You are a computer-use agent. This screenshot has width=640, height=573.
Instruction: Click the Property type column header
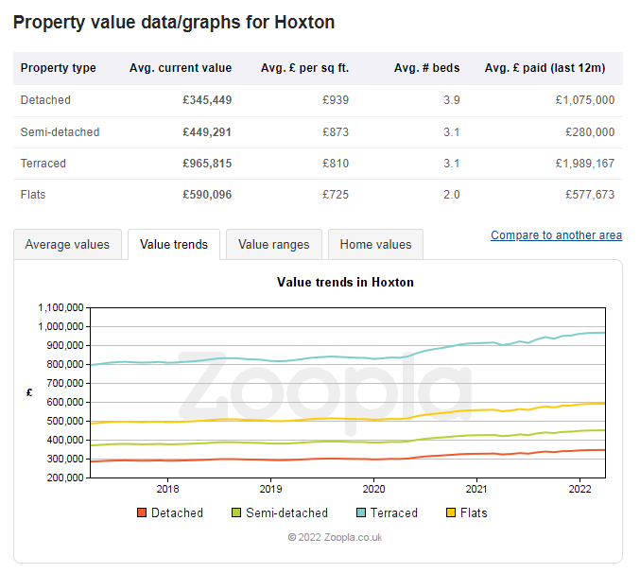(x=59, y=68)
